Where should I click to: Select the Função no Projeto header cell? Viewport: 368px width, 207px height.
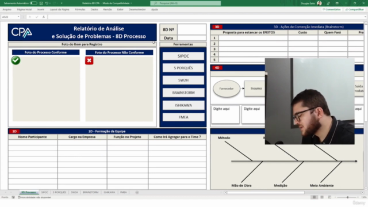click(128, 137)
